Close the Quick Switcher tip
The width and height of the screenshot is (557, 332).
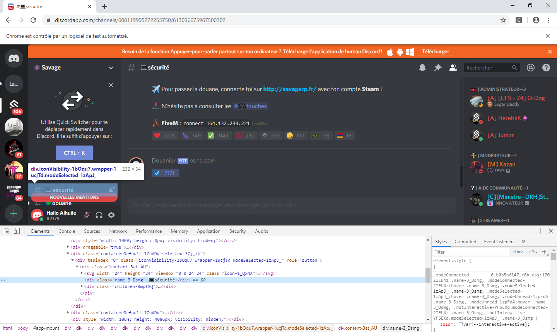click(111, 85)
